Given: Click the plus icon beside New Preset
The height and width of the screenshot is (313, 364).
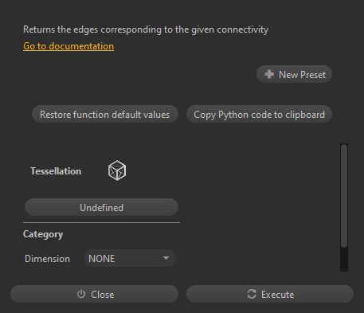Looking at the screenshot, I should [269, 74].
